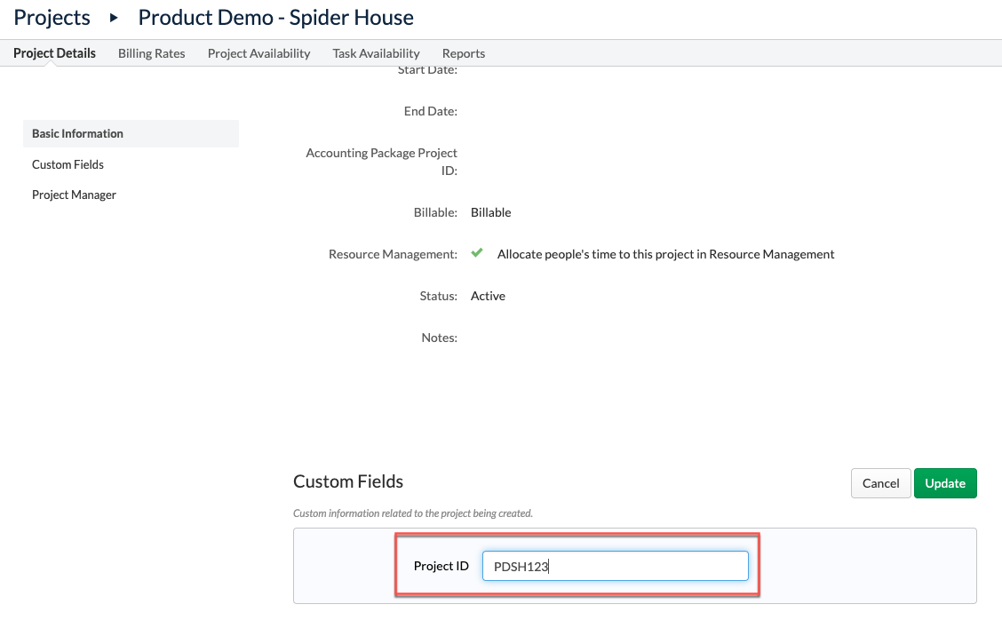Select the Billable status value

click(x=490, y=212)
